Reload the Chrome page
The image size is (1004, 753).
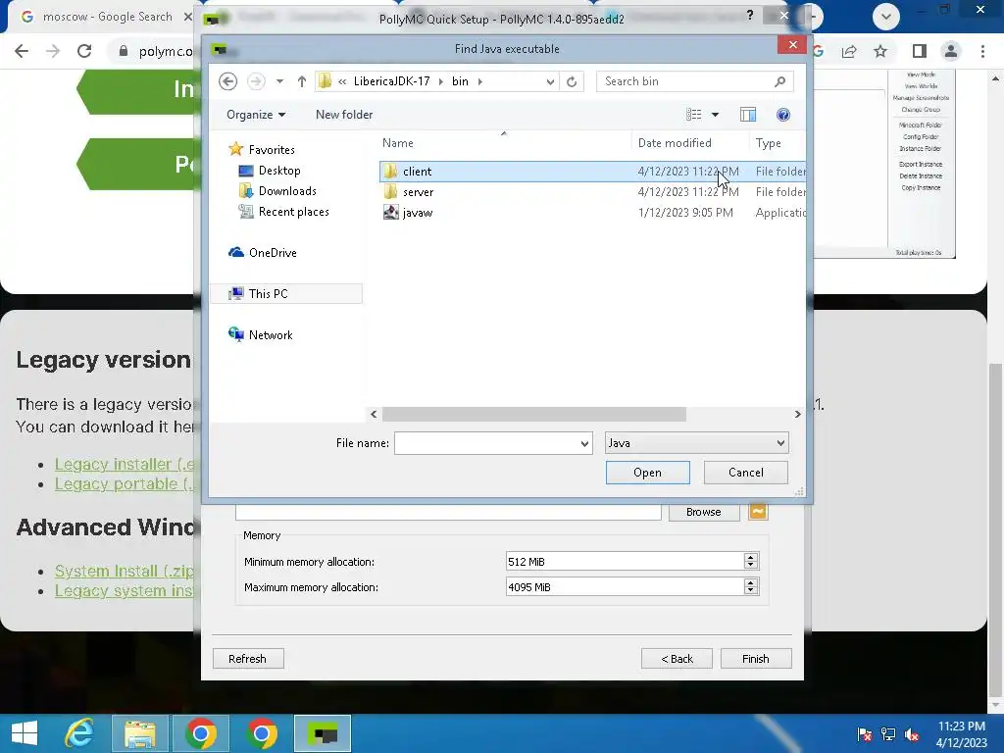click(x=84, y=51)
